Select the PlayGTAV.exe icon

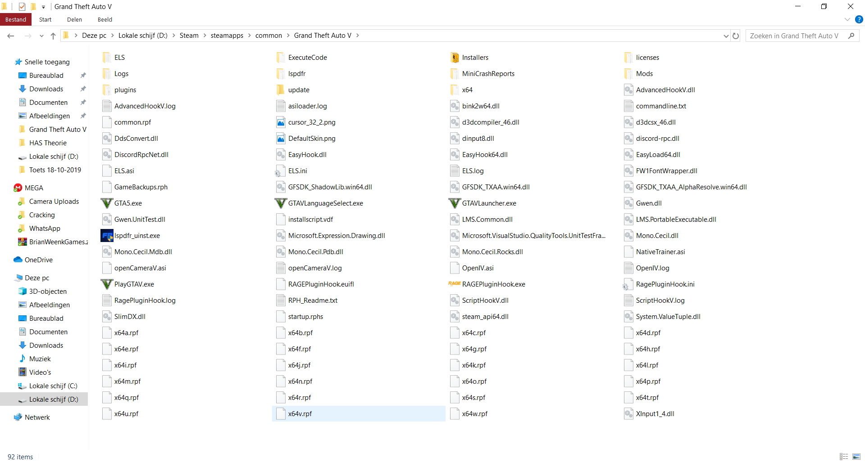click(107, 284)
